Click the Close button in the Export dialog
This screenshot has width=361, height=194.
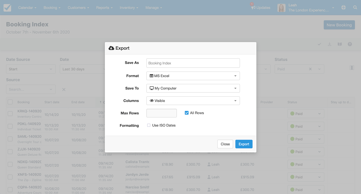click(225, 144)
